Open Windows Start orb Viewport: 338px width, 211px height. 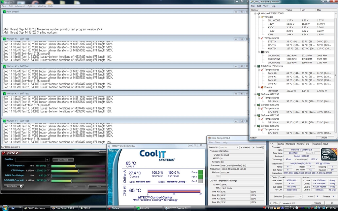(4, 208)
